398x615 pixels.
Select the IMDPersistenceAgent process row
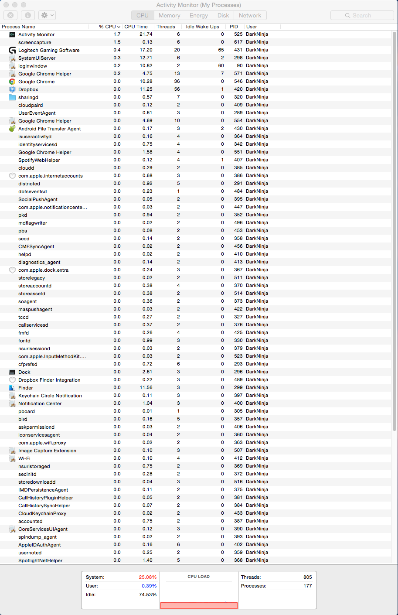click(x=196, y=490)
